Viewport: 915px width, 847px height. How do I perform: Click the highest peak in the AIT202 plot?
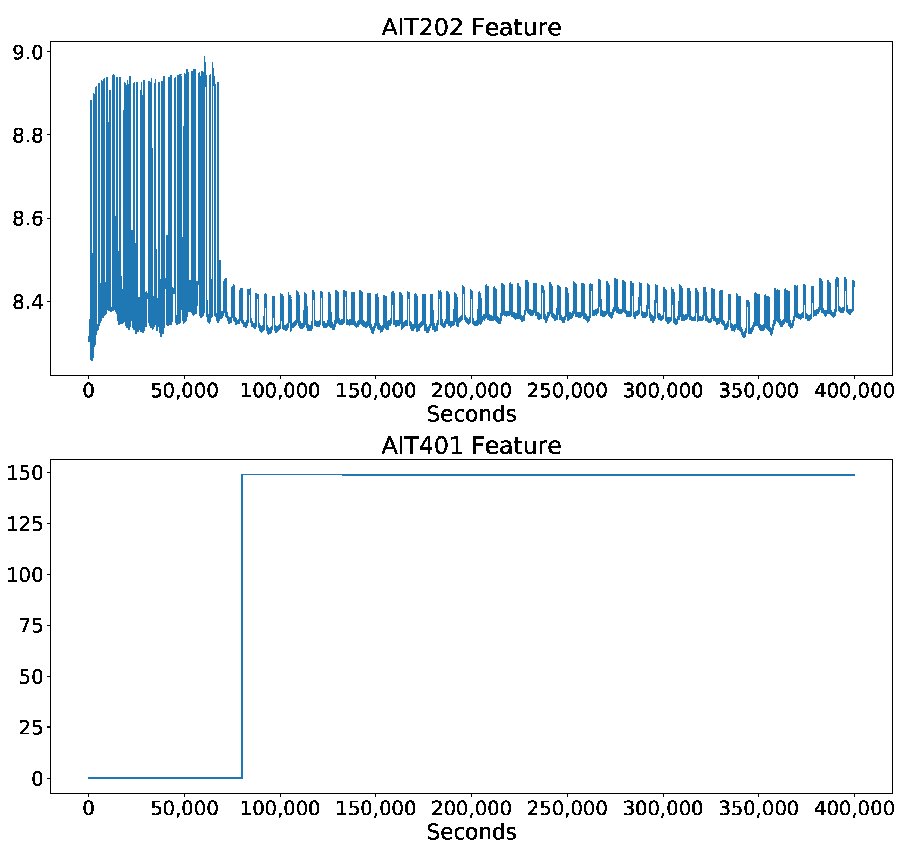[204, 57]
